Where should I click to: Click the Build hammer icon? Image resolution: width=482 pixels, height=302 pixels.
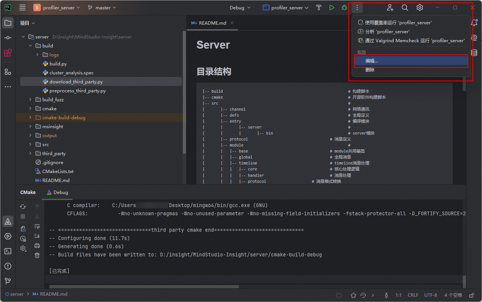point(319,7)
